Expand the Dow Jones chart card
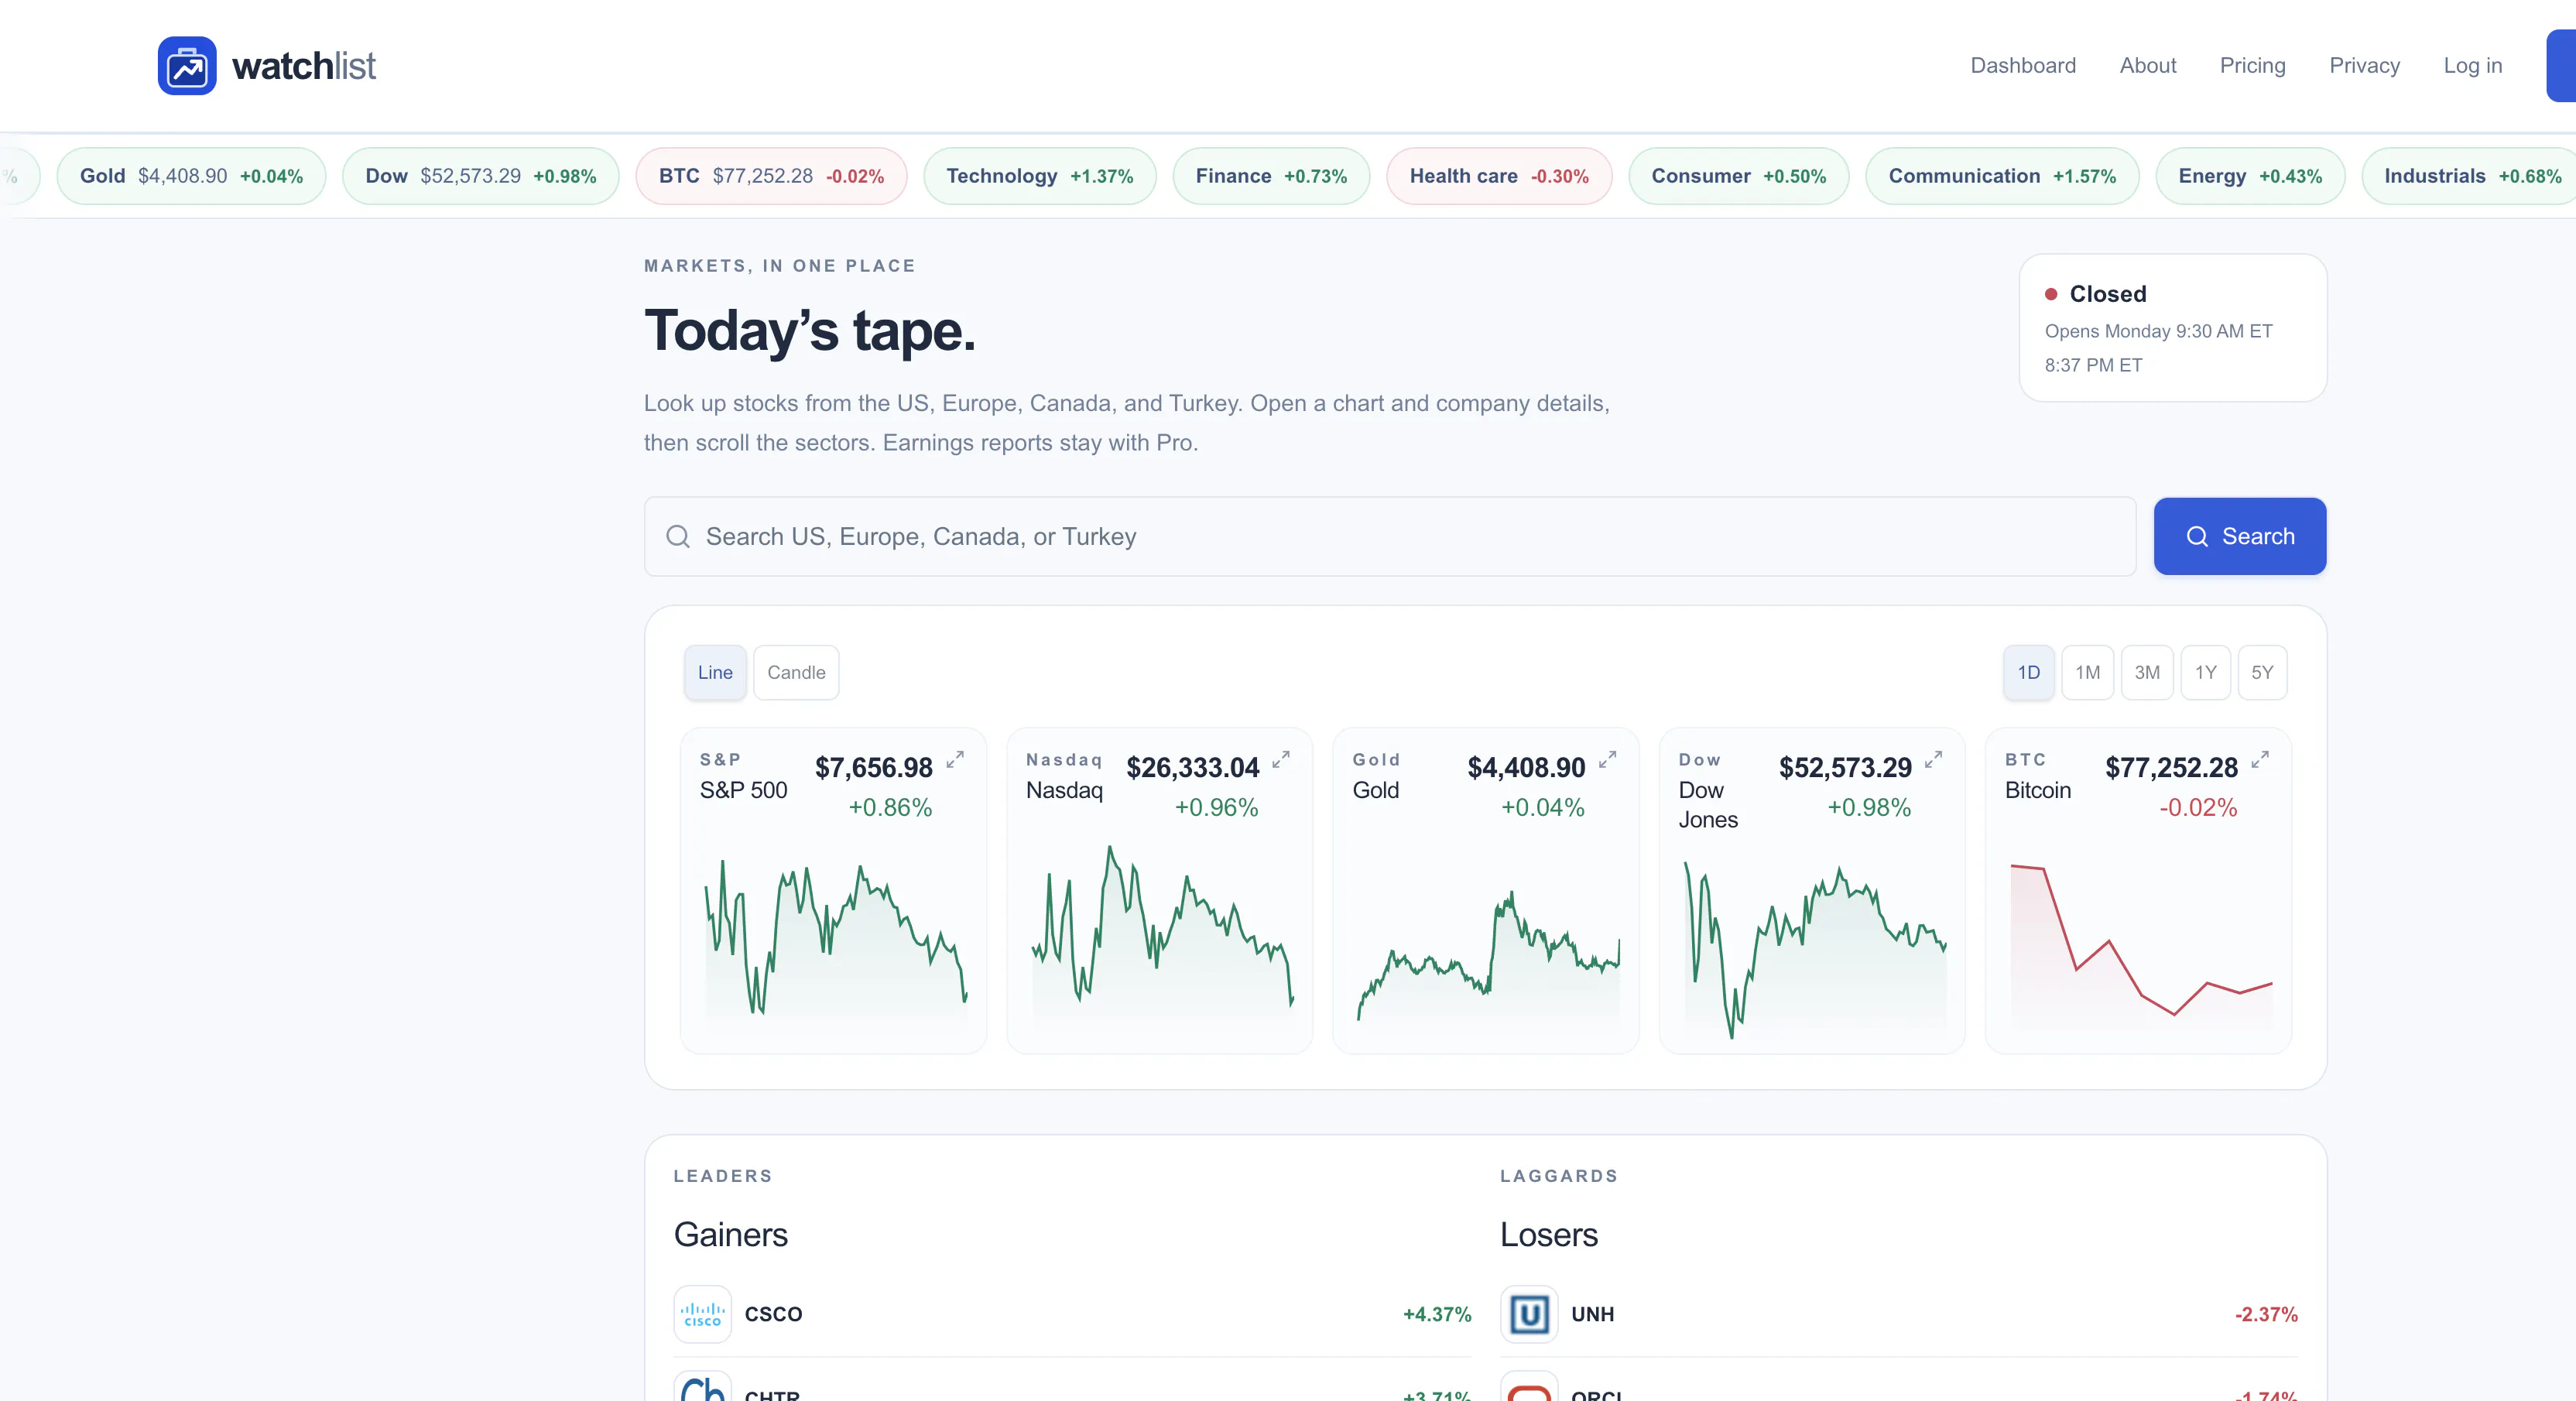2576x1401 pixels. (x=1933, y=759)
